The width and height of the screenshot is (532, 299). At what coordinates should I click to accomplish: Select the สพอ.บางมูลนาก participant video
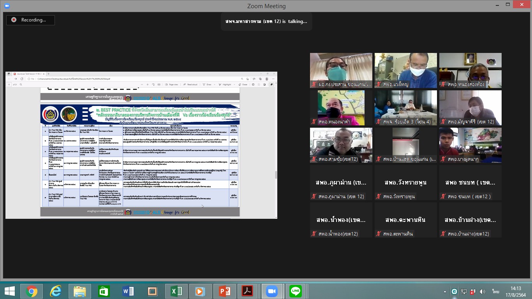point(470,145)
